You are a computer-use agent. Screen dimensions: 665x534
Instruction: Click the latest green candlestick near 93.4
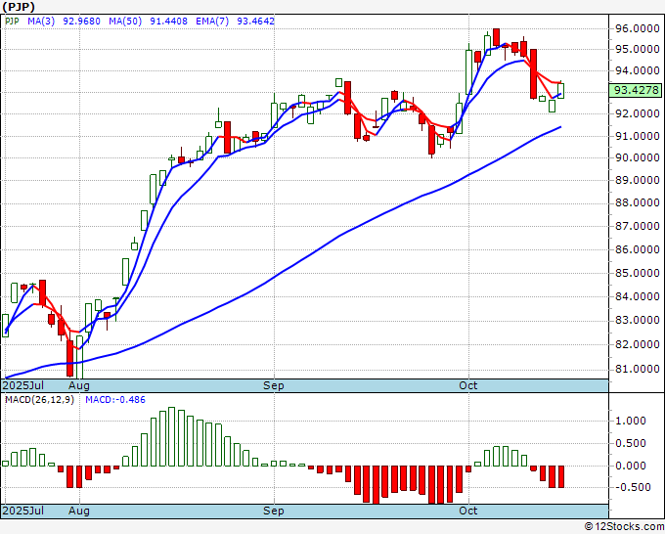(x=560, y=90)
